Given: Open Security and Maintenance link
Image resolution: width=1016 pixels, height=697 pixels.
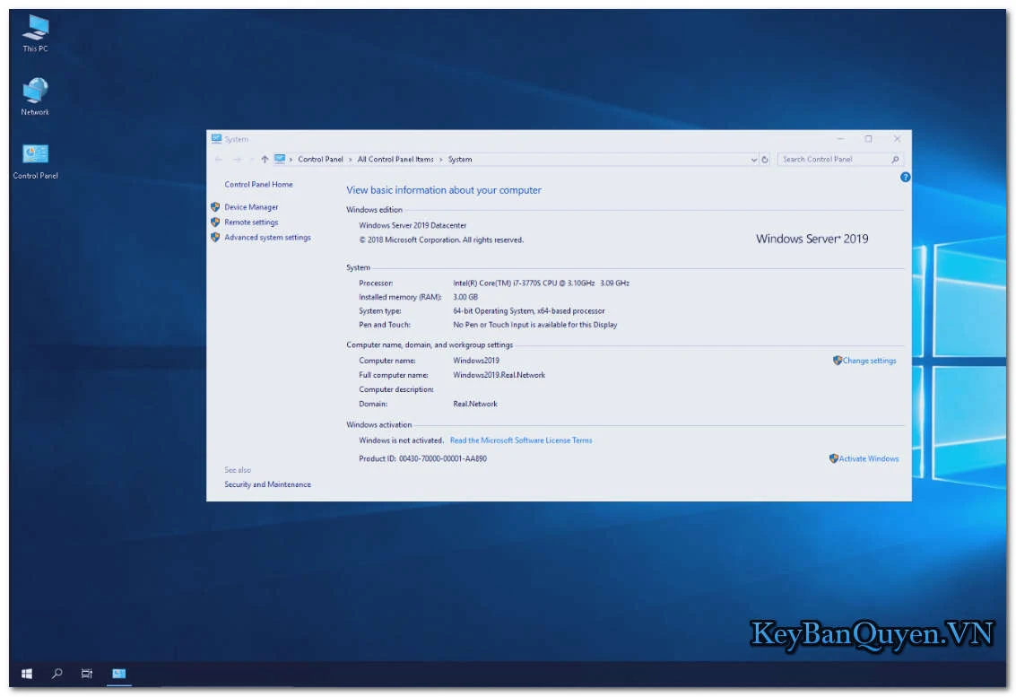Looking at the screenshot, I should [x=267, y=485].
